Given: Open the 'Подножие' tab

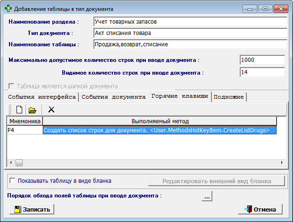Looking at the screenshot, I should click(229, 97).
